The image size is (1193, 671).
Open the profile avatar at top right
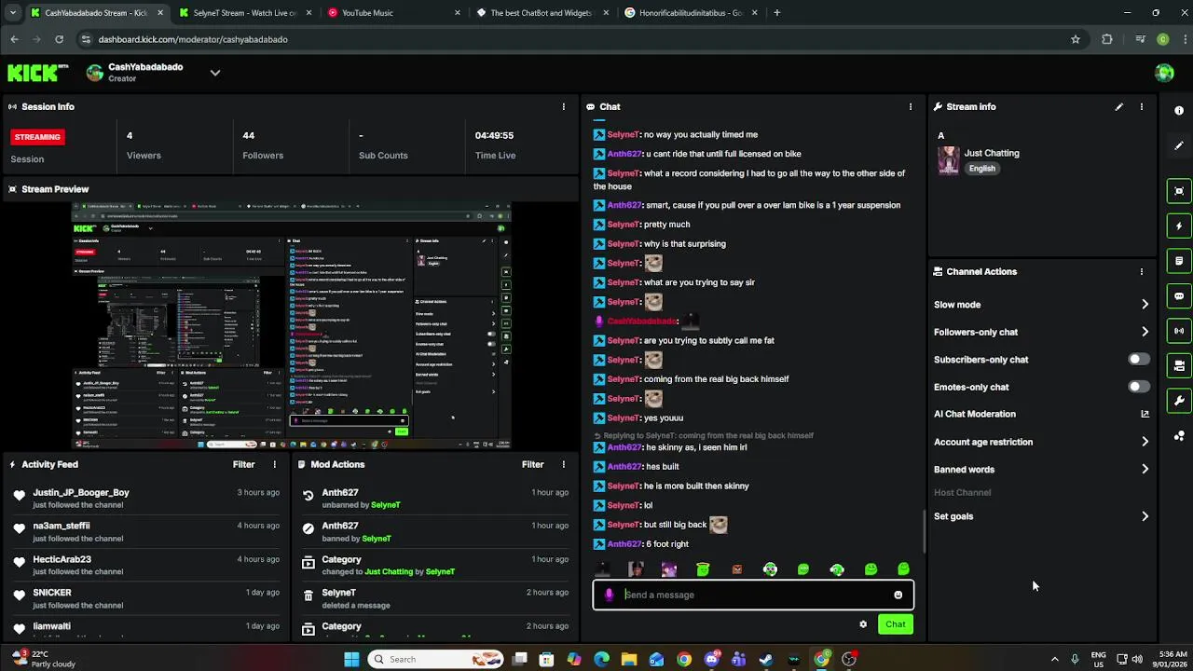pyautogui.click(x=1163, y=73)
